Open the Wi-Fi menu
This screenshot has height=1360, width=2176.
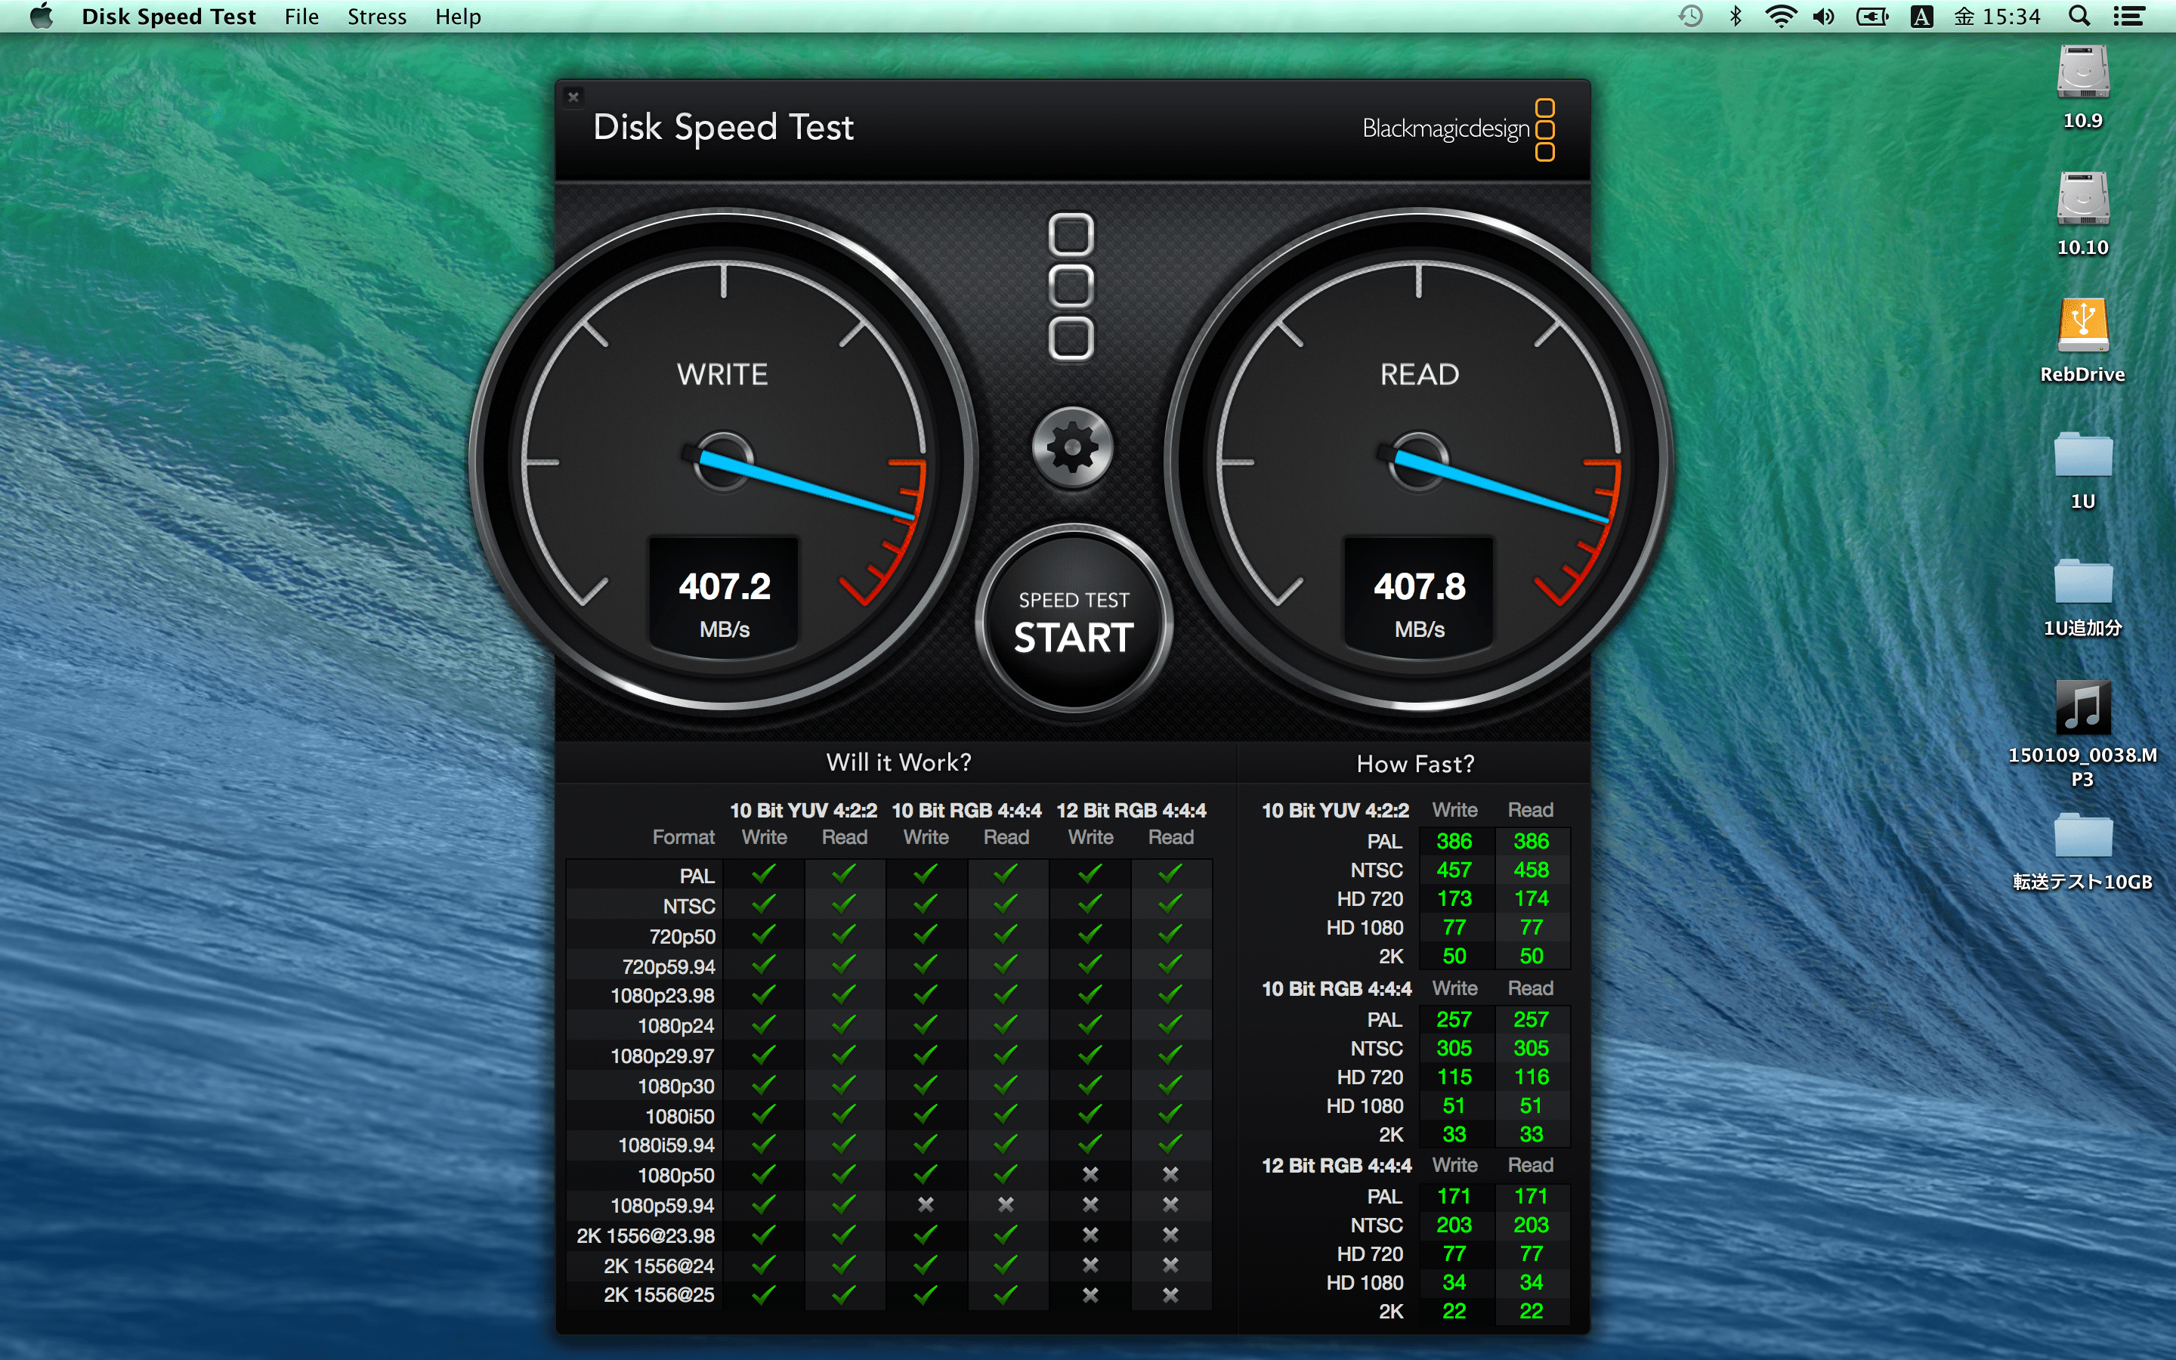click(1780, 16)
